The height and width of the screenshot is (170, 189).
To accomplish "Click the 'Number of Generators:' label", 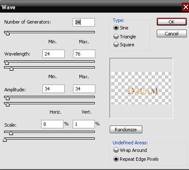I will click(28, 22).
